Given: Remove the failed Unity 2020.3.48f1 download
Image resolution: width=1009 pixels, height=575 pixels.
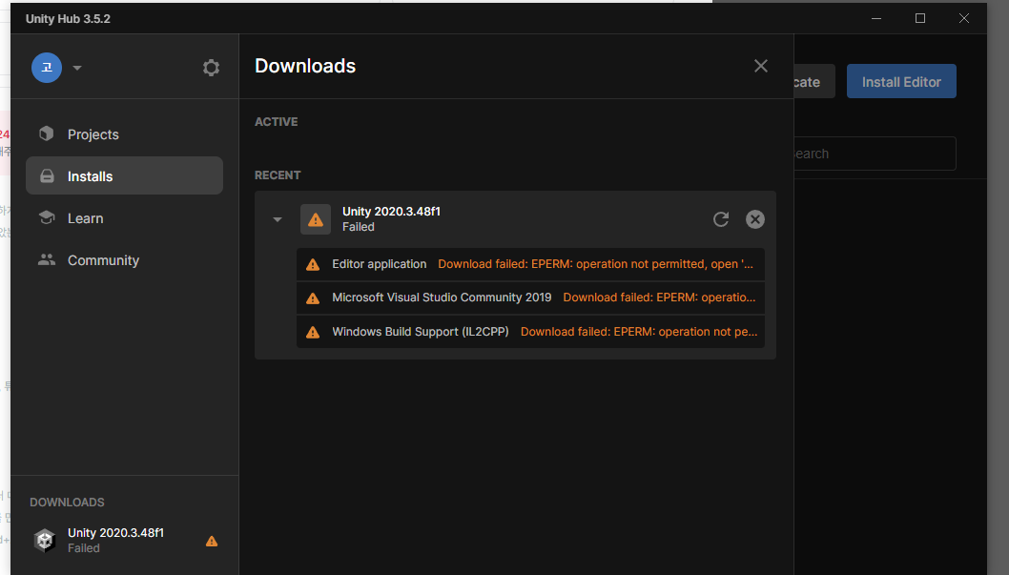Looking at the screenshot, I should 754,219.
